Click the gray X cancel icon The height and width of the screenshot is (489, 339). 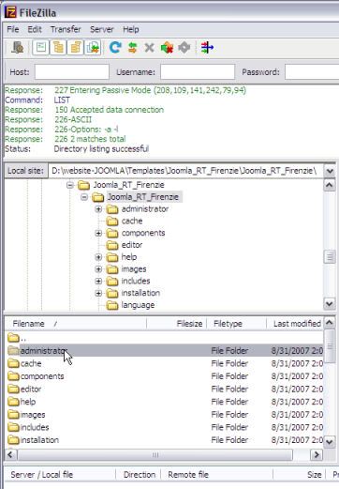(150, 48)
